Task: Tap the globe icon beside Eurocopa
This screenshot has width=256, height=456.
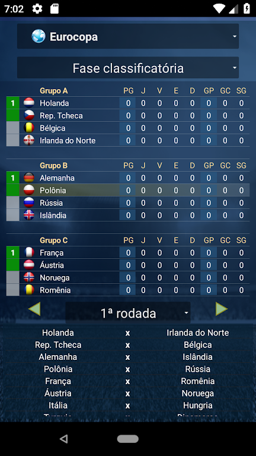Action: [x=39, y=36]
